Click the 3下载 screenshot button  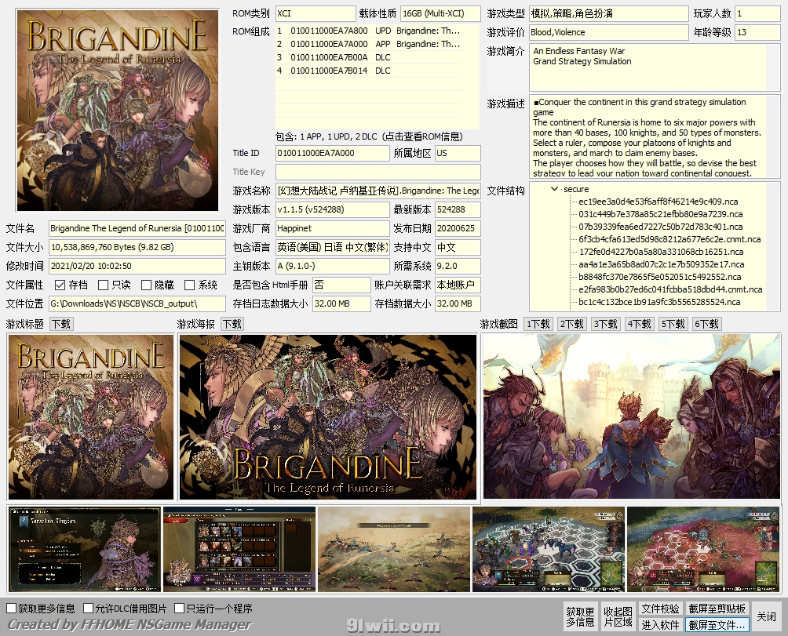[606, 325]
